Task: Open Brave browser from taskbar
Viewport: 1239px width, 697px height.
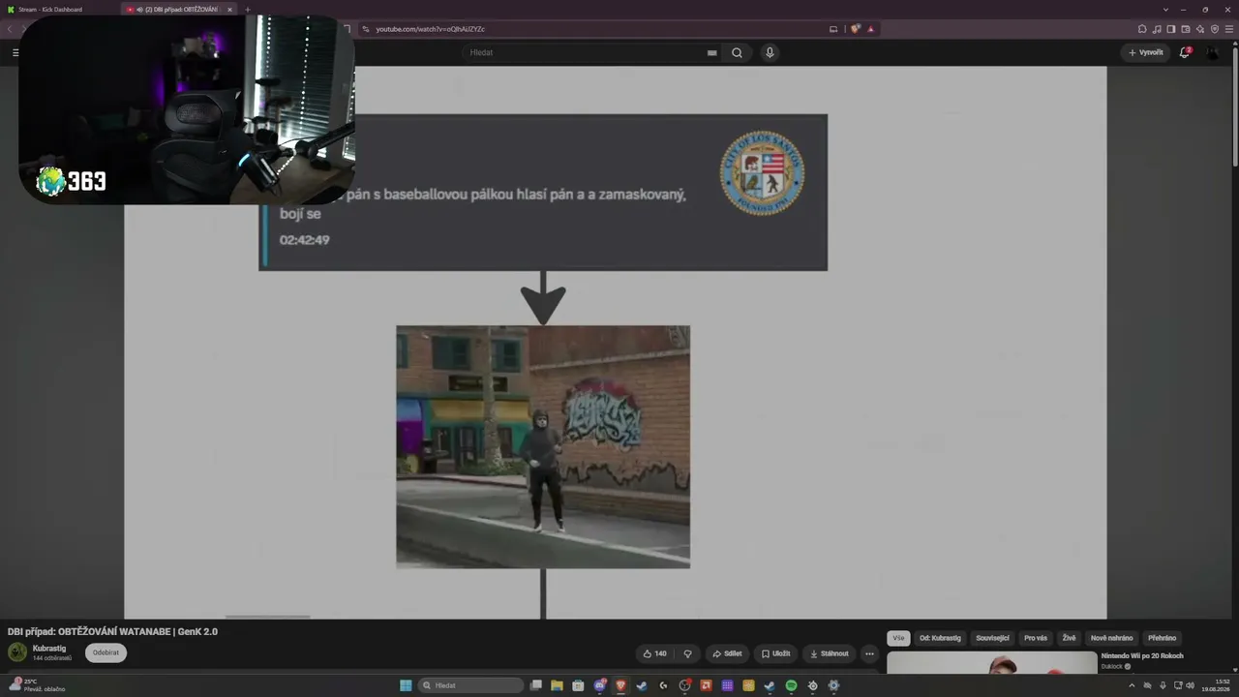Action: (620, 685)
